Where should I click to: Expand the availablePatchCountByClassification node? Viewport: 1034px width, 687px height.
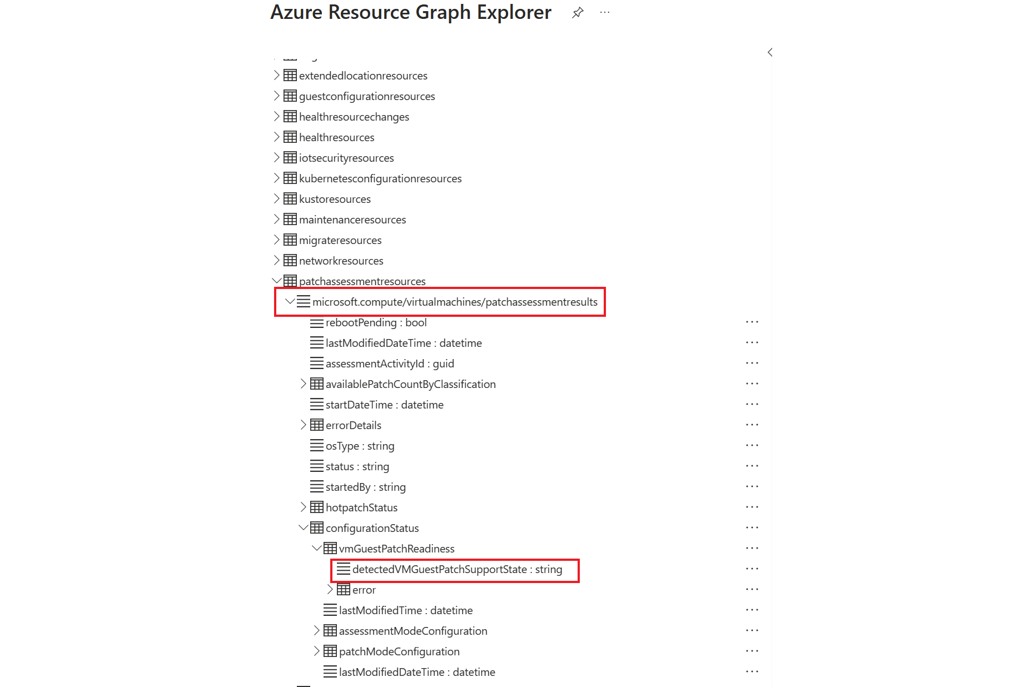(x=303, y=384)
